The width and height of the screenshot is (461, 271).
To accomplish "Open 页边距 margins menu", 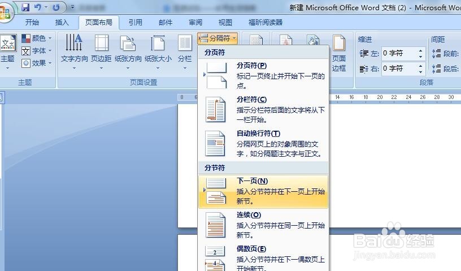I will pos(101,53).
